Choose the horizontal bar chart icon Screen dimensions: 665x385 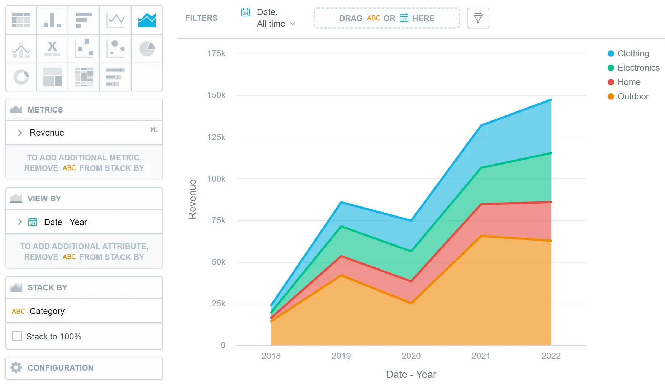pos(84,20)
